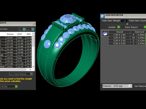Toggle the Use Object Materials checkbox

pos(31,74)
